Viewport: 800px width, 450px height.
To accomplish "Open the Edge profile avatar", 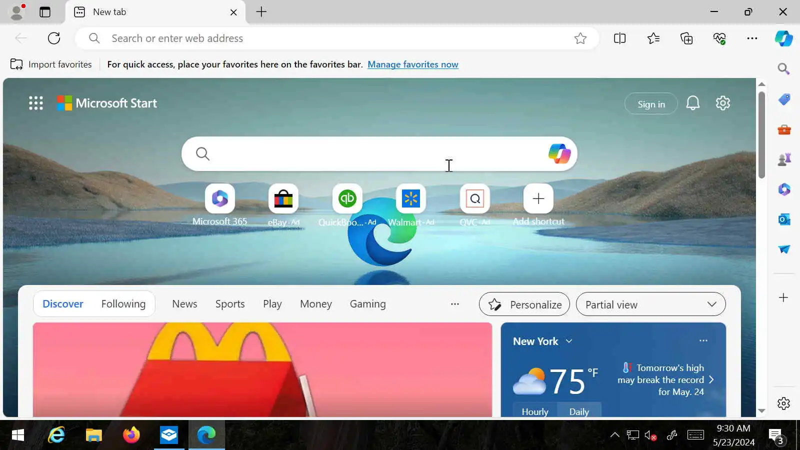I will coord(17,12).
